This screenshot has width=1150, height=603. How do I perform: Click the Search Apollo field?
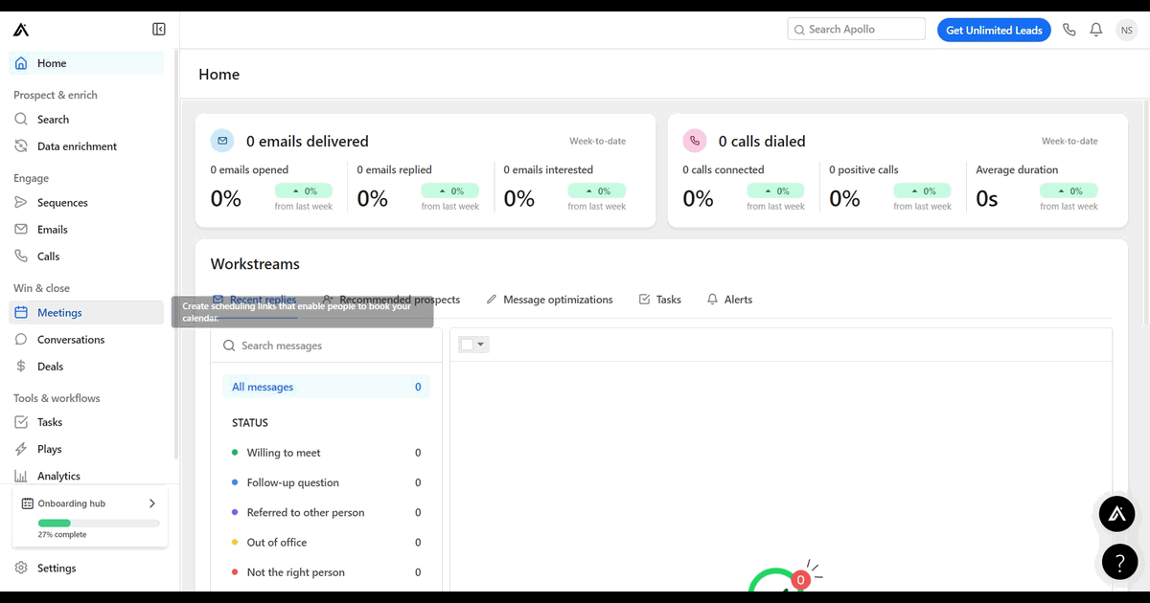[857, 30]
